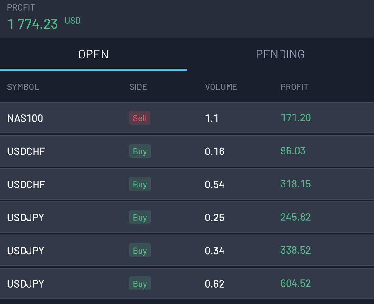374x304 pixels.
Task: Sort by the SYMBOL column header
Action: pyautogui.click(x=23, y=87)
